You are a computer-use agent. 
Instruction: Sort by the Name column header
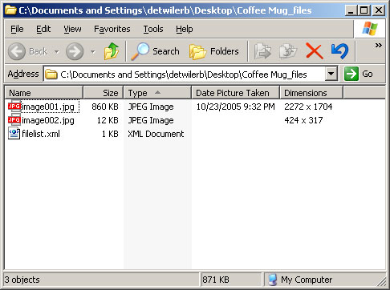tap(44, 93)
